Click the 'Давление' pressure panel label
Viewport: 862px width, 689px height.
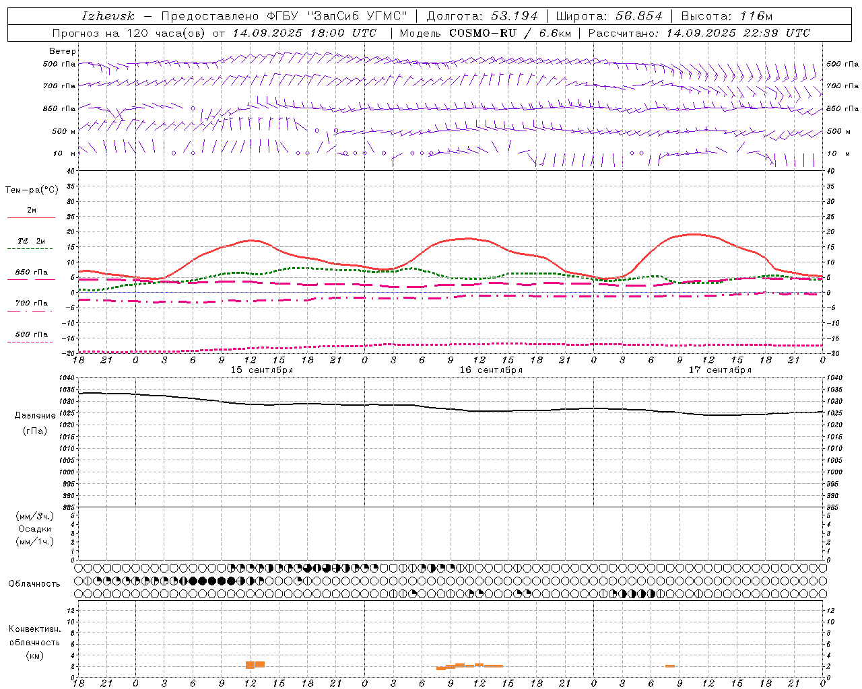coord(35,416)
